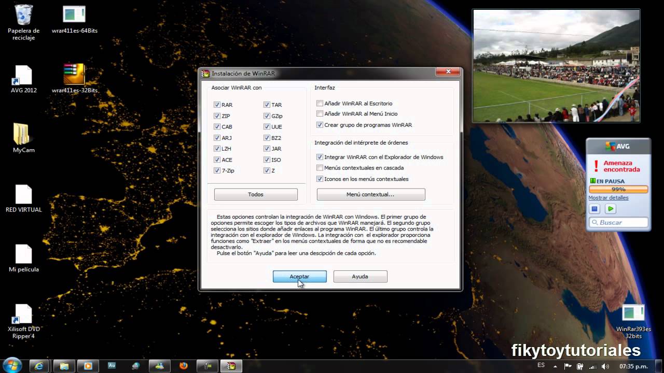
Task: Enable Añadir WinRAR al Escritorio
Action: (320, 104)
